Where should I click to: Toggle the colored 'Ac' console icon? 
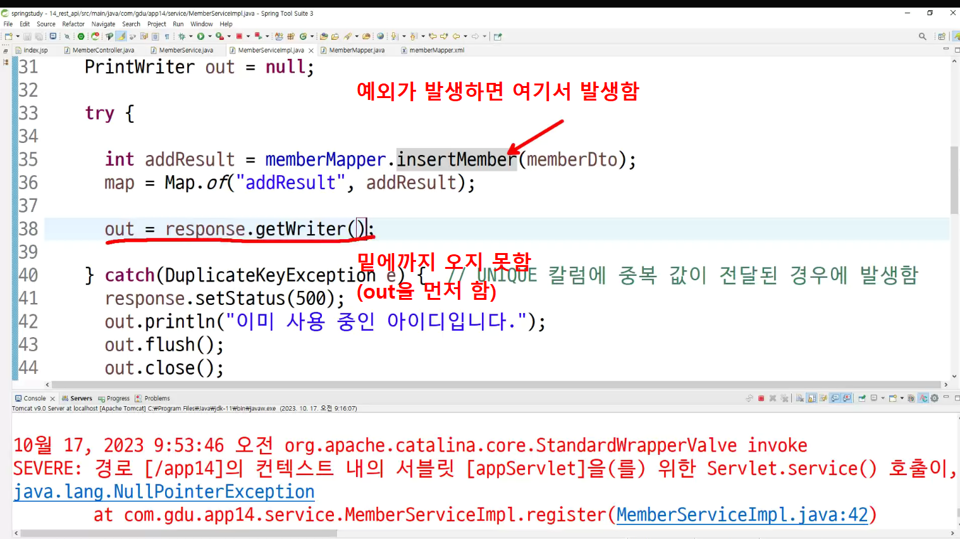923,399
